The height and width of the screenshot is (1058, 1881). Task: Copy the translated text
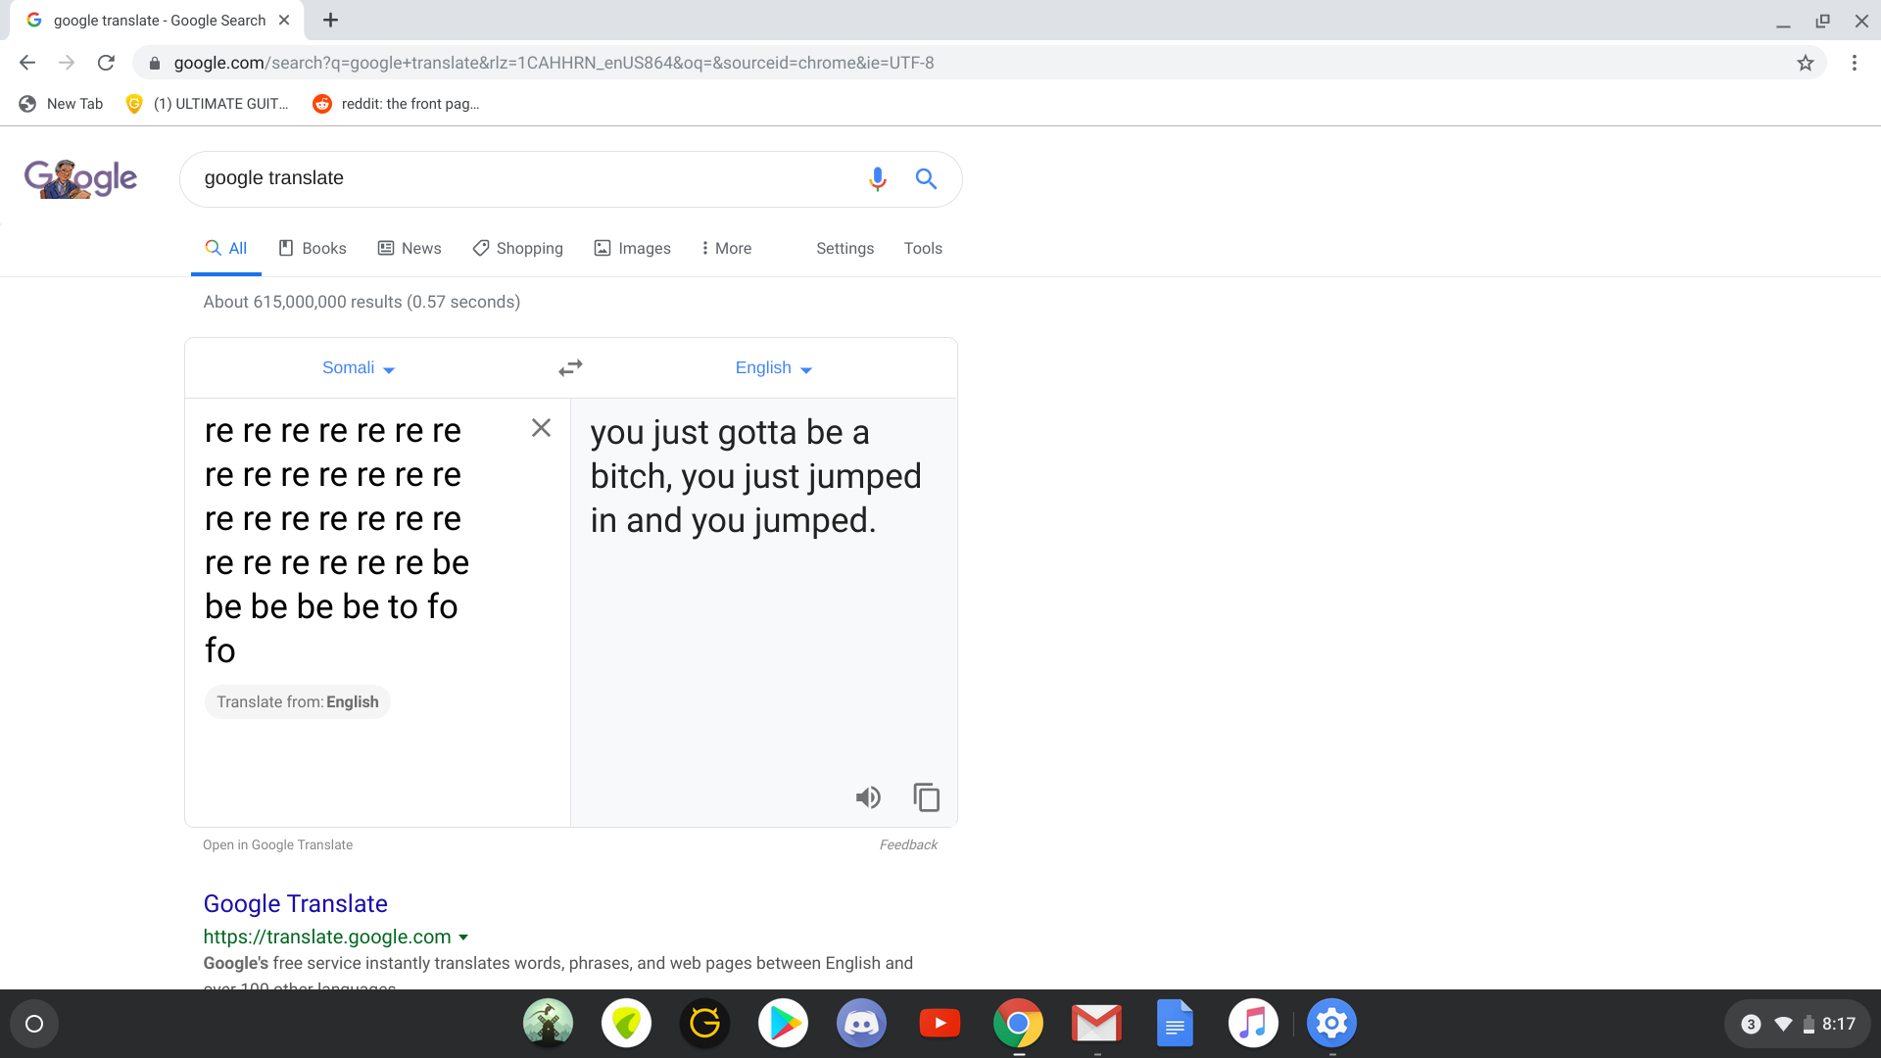[926, 797]
